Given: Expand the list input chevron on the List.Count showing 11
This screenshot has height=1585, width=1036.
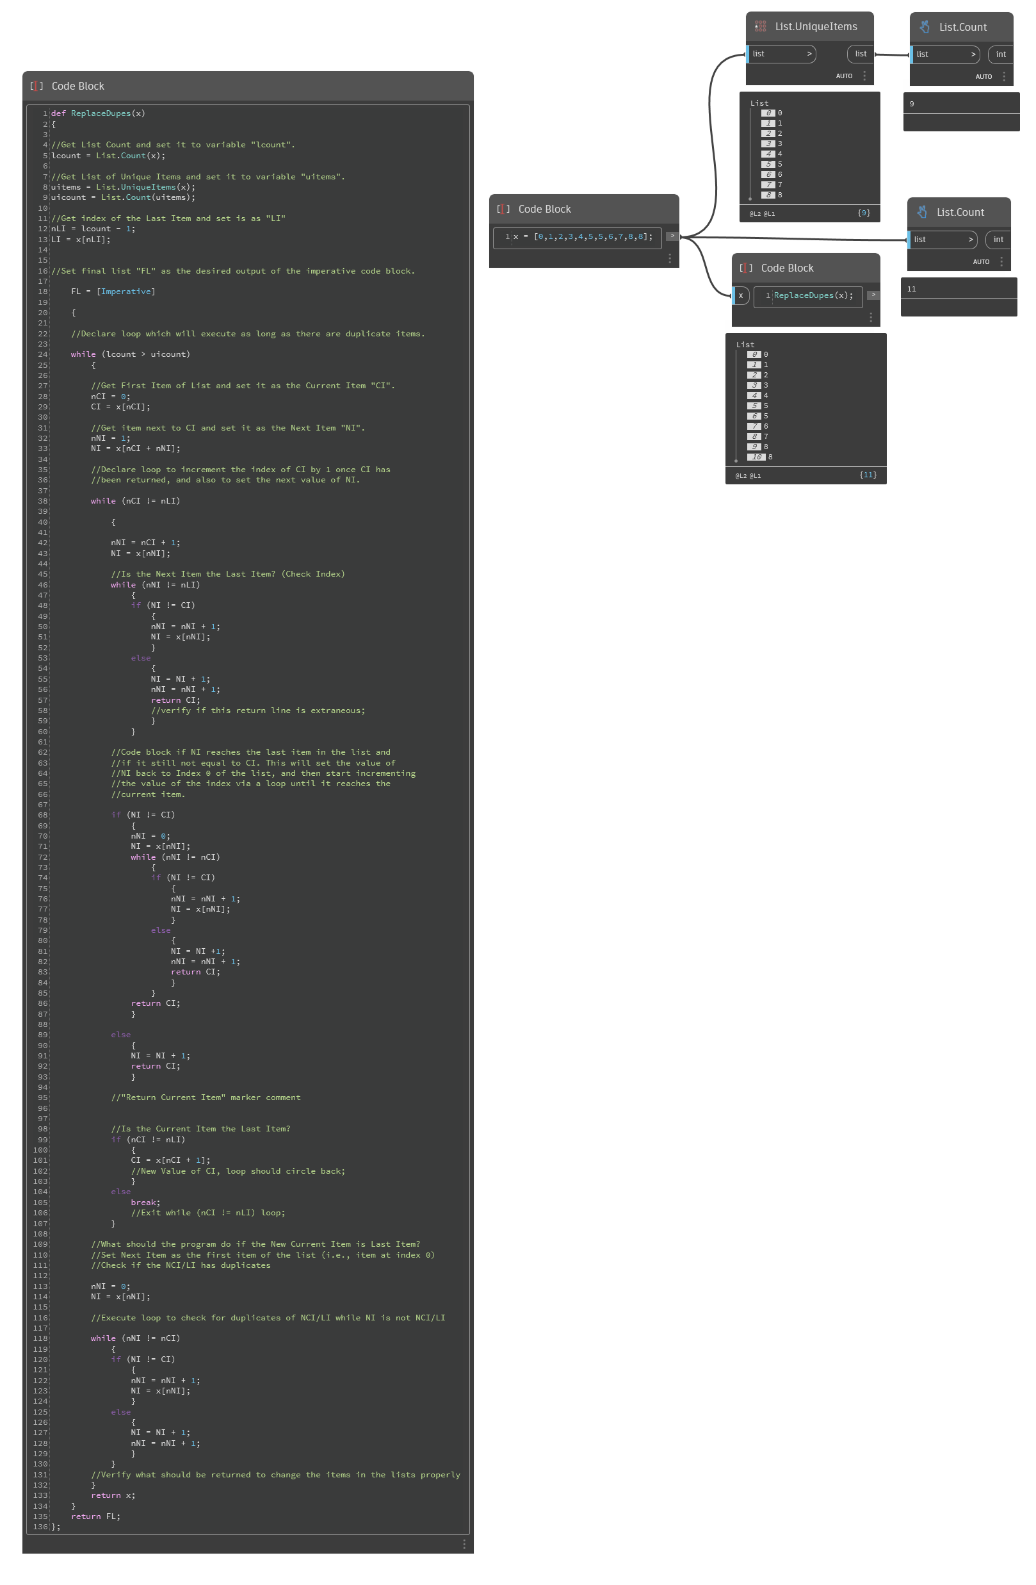Looking at the screenshot, I should coord(970,240).
